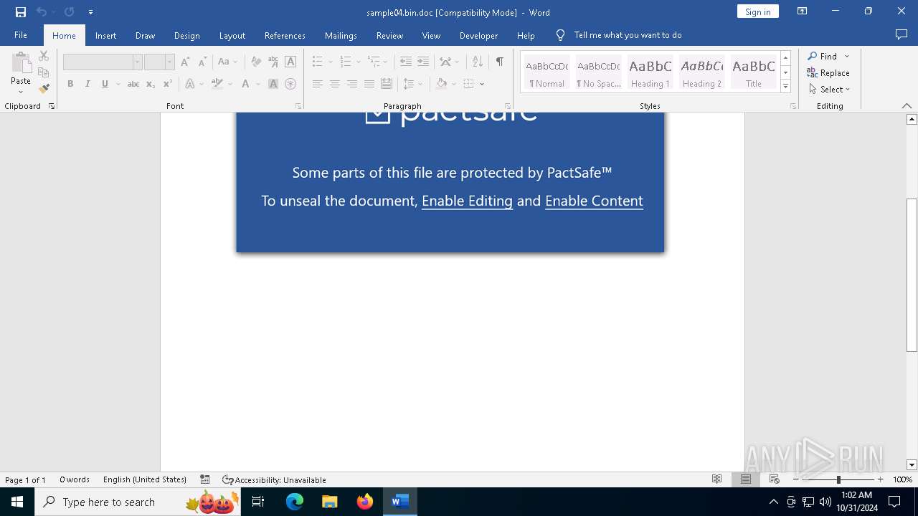Open the Mailings tab
This screenshot has height=516, width=918.
[341, 35]
